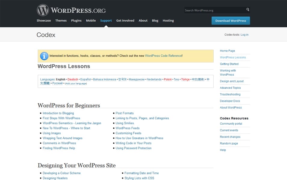Switch the page language to Deutsch
This screenshot has width=287, height=180.
tap(73, 79)
